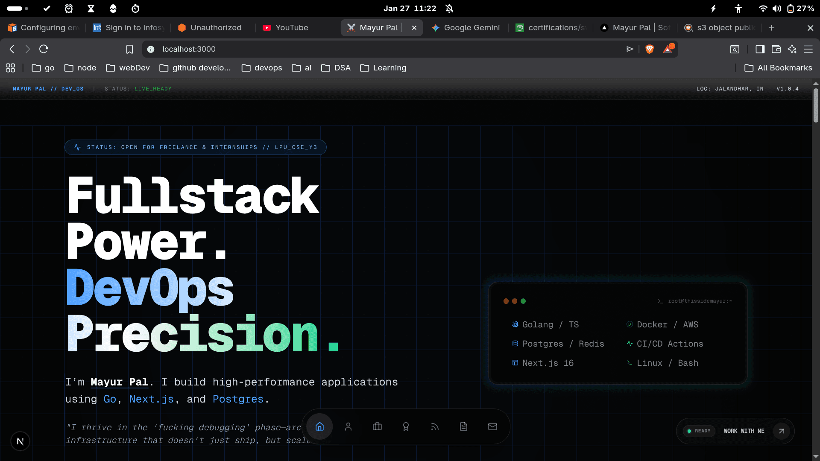Screen dimensions: 820x461
Task: Click the READY status indicator on the pill
Action: tap(699, 431)
